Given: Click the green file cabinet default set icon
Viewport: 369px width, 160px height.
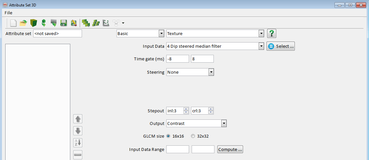Looking at the screenshot, I should [33, 23].
